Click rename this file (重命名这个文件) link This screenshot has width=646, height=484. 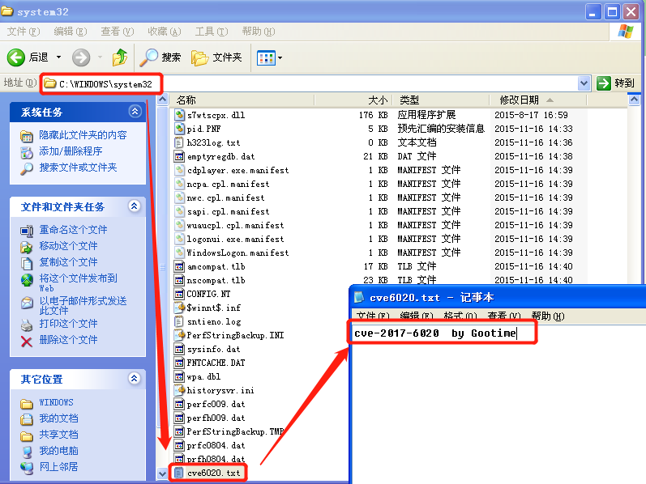[73, 230]
